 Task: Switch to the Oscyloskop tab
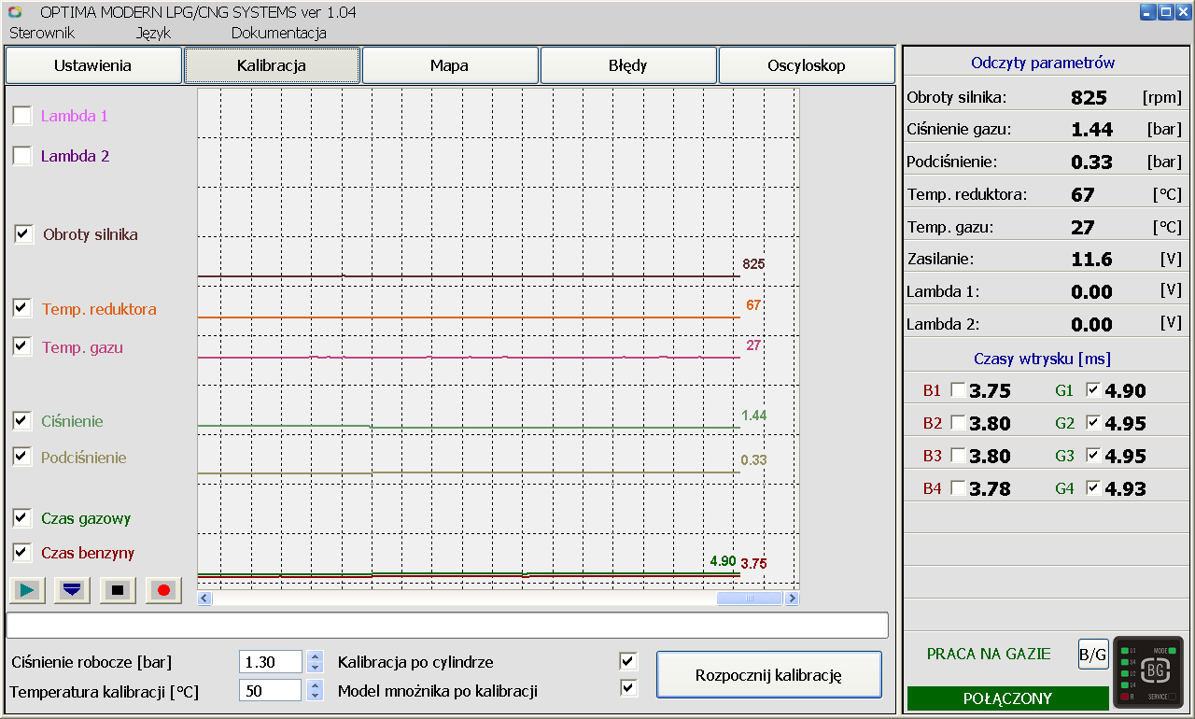807,65
